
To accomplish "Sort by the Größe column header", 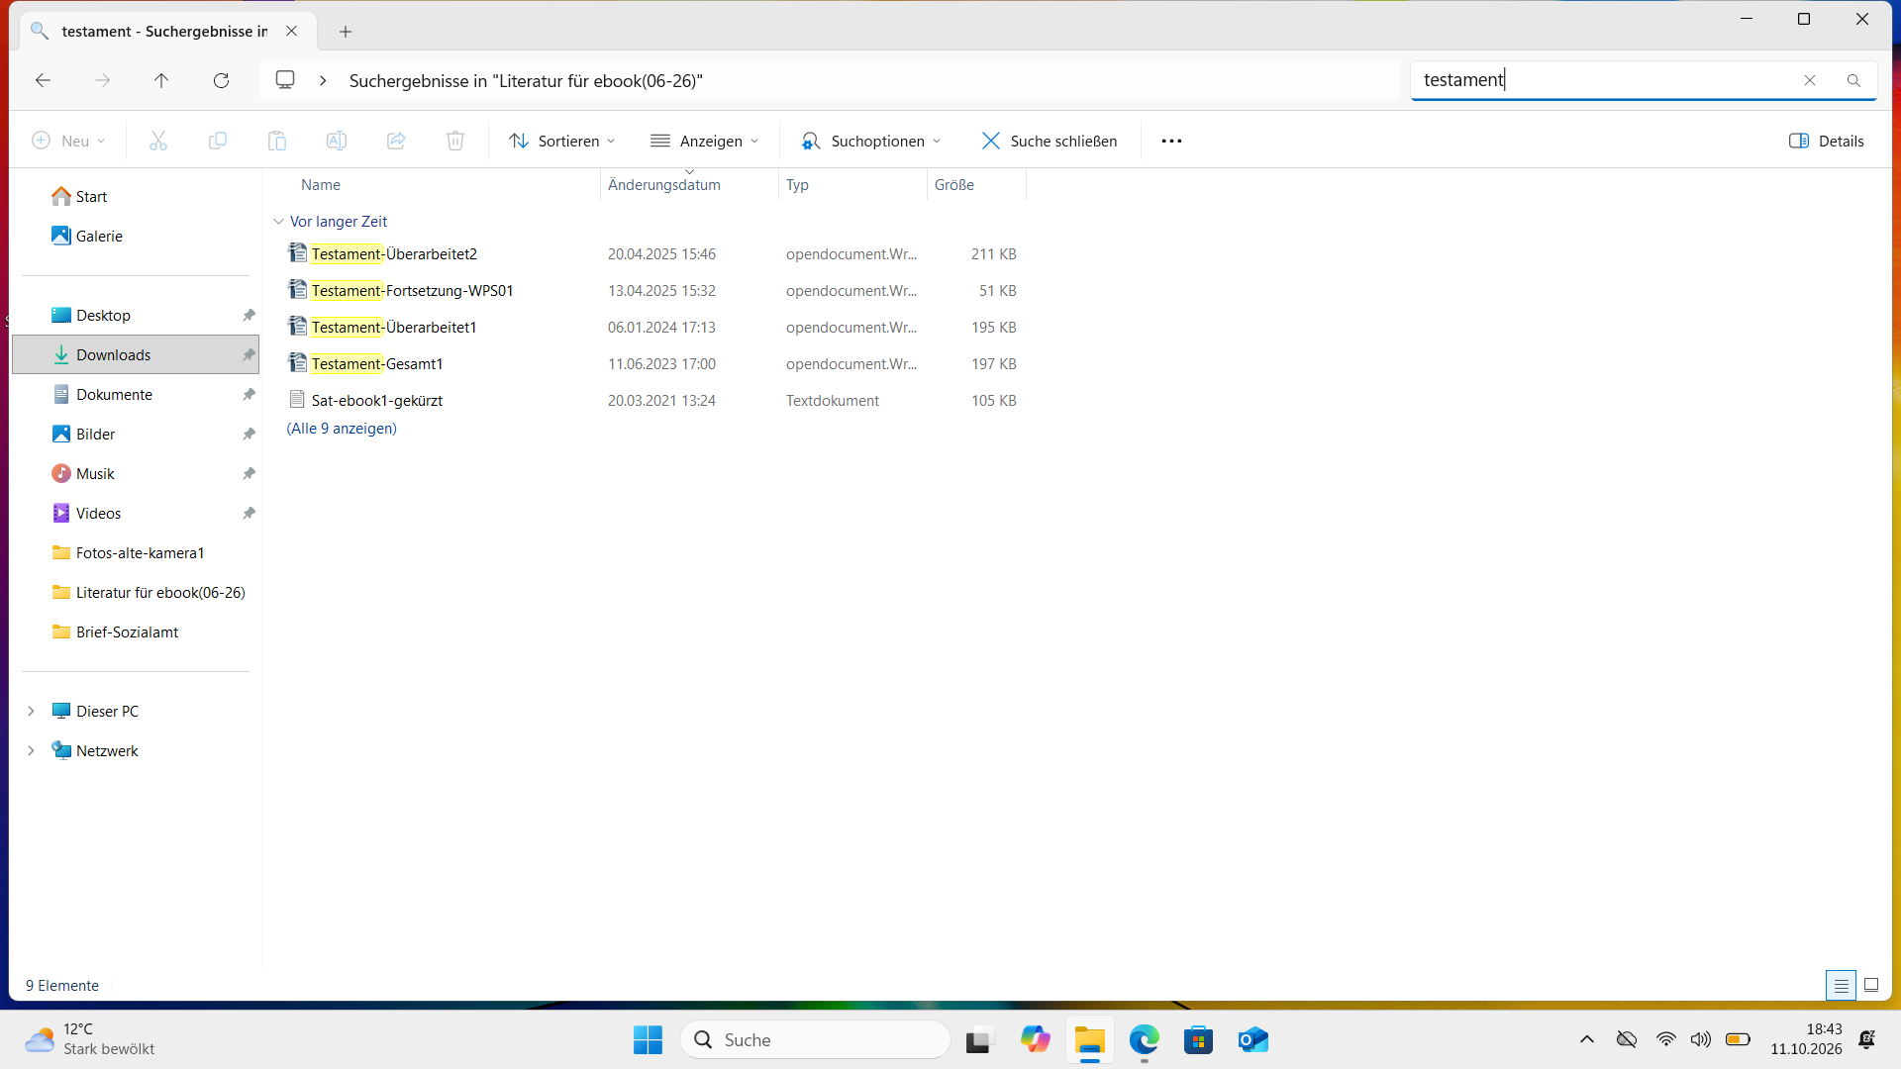I will 954,185.
